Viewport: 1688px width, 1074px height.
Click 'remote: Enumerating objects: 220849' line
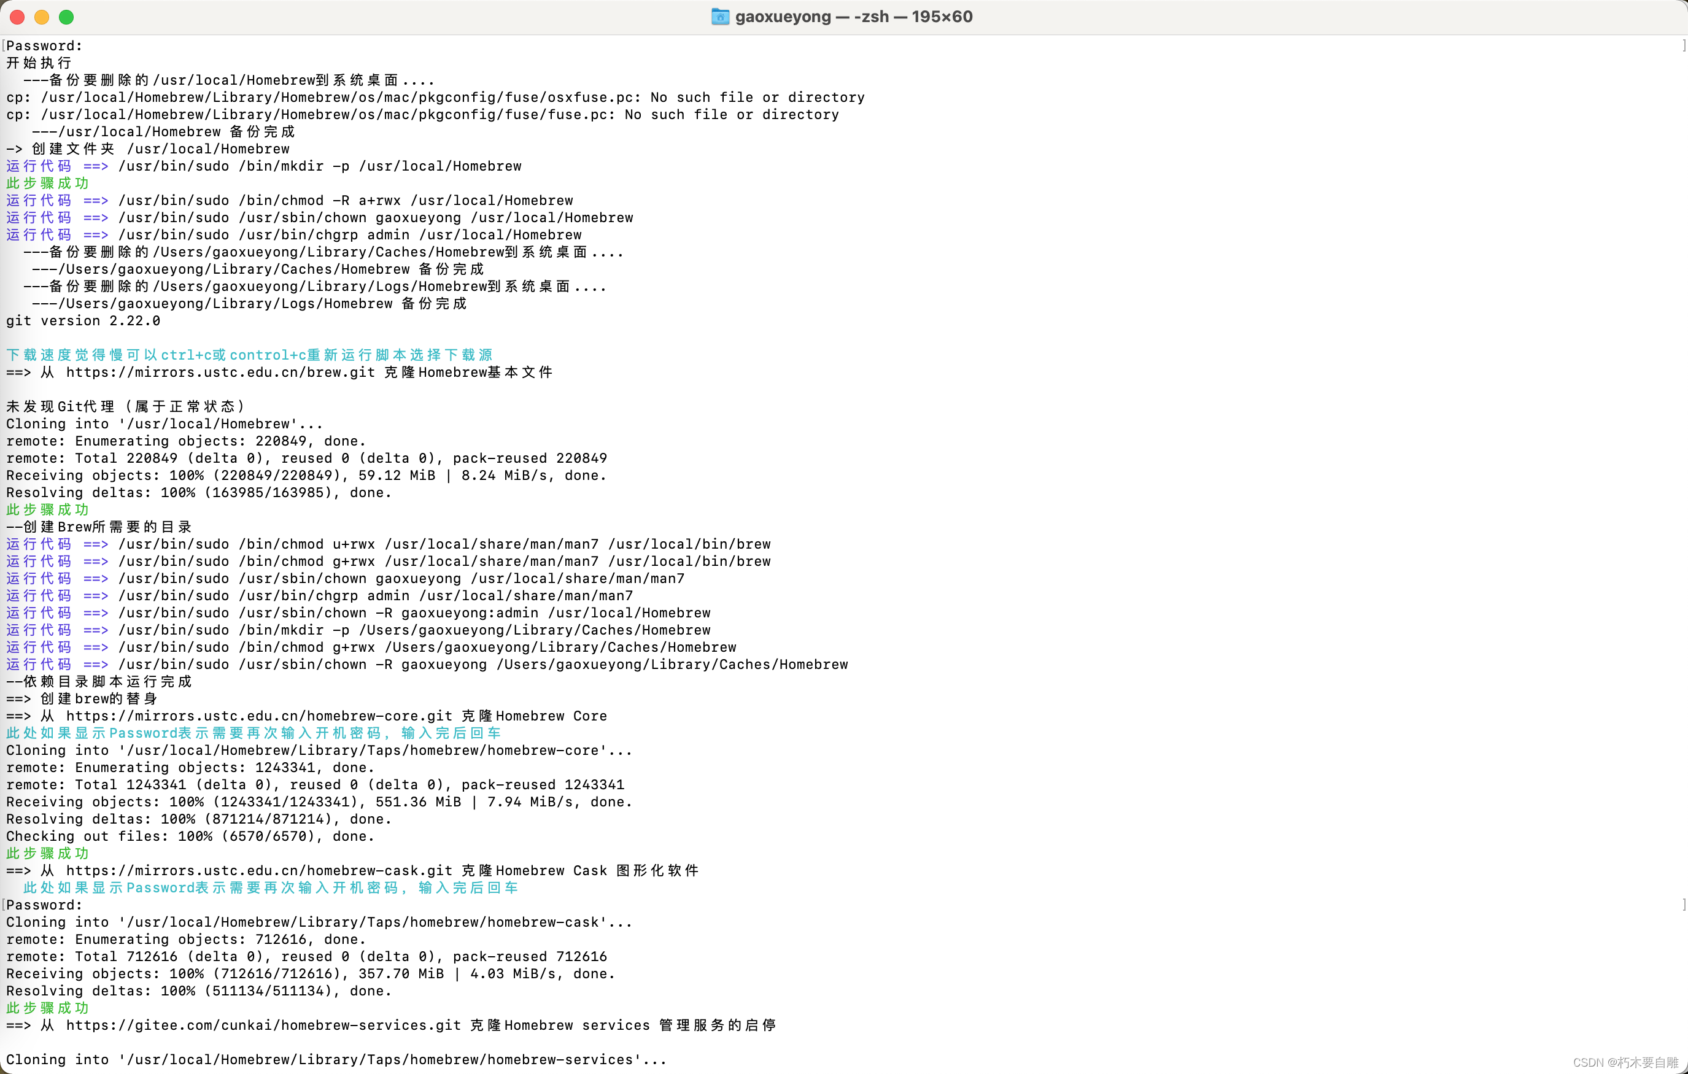coord(186,441)
